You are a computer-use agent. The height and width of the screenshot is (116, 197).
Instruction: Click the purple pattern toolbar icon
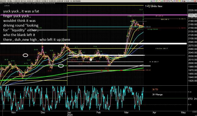[154, 1]
